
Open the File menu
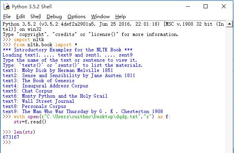(x=7, y=17)
